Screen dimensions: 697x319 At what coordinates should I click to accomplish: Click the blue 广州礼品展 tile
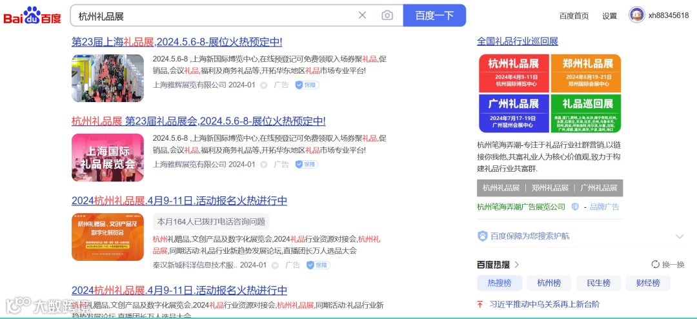pos(514,114)
